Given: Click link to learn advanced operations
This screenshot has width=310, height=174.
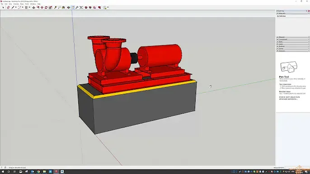Looking at the screenshot, I should point(289,98).
